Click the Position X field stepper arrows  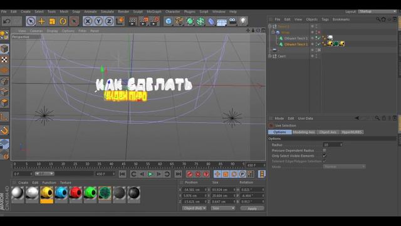click(206, 190)
